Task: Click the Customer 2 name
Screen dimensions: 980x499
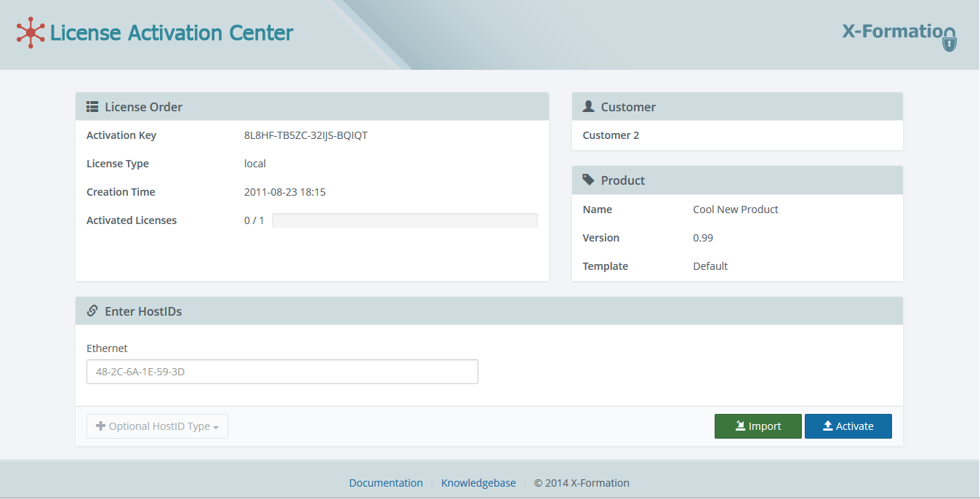Action: [x=611, y=135]
